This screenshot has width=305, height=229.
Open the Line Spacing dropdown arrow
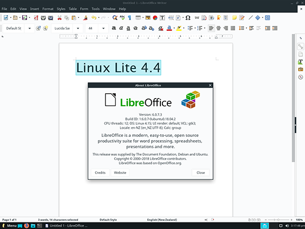246,28
